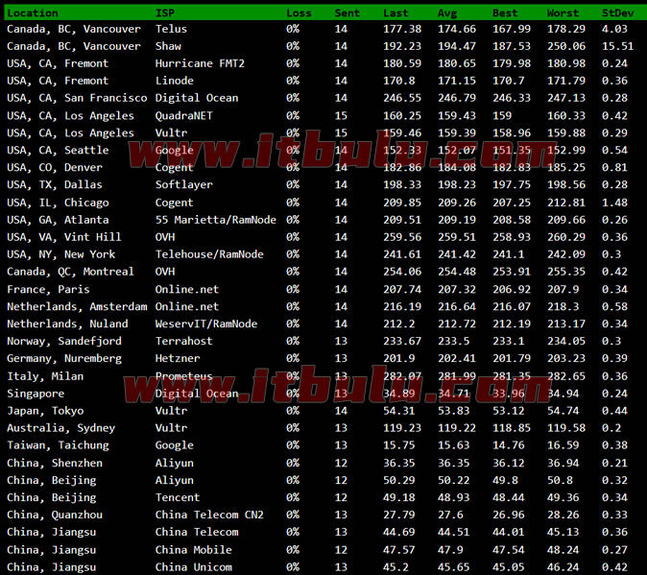
Task: Click the WeservIT/RamNode entry
Action: pyautogui.click(x=206, y=324)
